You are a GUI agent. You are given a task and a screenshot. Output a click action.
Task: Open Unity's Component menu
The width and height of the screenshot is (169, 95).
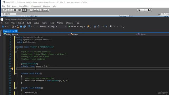pos(36,6)
